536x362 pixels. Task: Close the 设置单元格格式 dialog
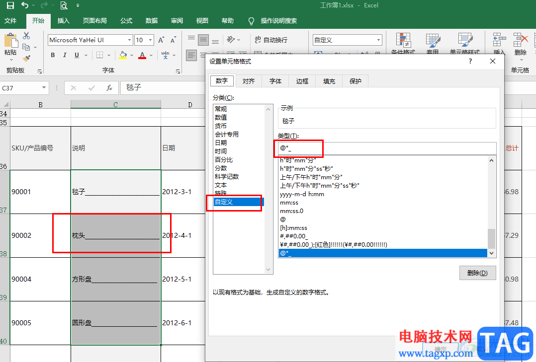coord(493,61)
